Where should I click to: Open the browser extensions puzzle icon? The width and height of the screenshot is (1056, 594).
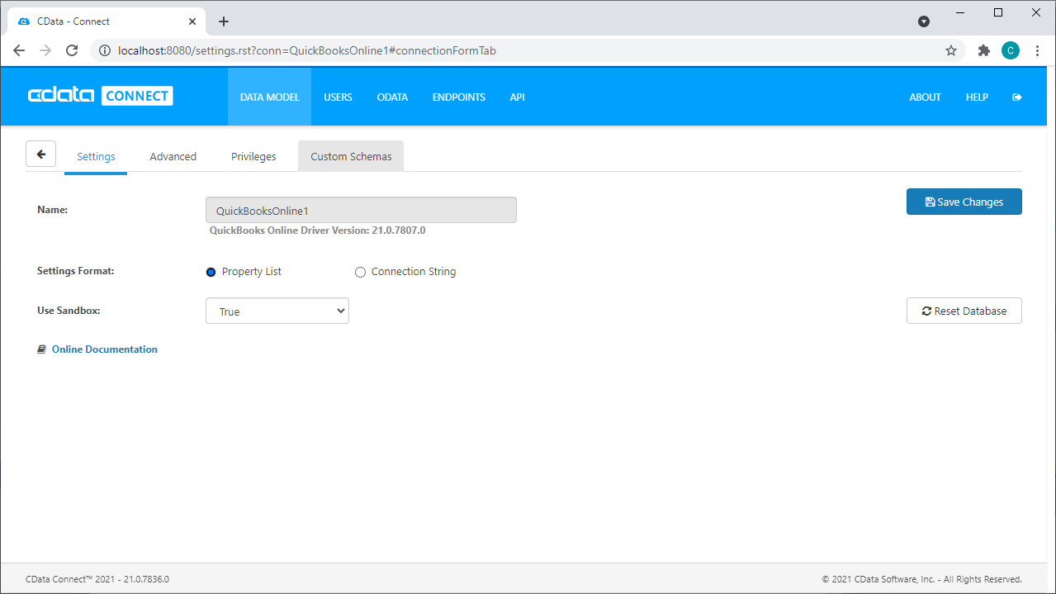[x=983, y=50]
